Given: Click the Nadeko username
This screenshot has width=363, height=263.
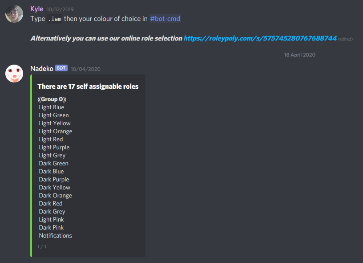Looking at the screenshot, I should click(42, 69).
